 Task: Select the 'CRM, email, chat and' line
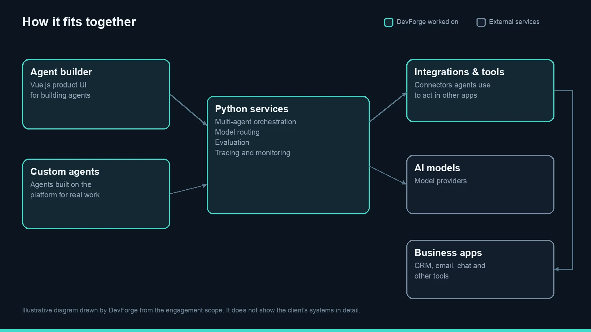coord(450,266)
